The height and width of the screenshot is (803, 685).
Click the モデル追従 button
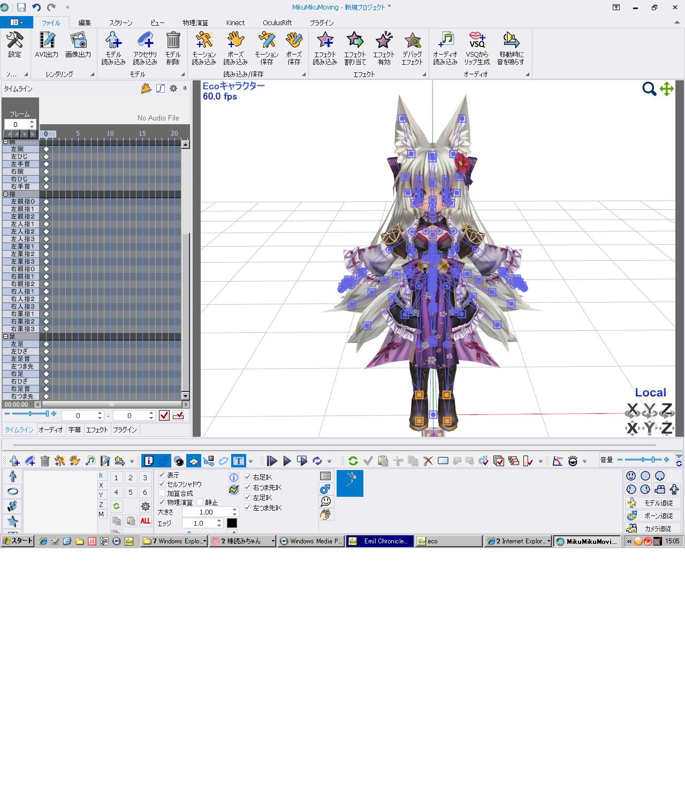(653, 503)
